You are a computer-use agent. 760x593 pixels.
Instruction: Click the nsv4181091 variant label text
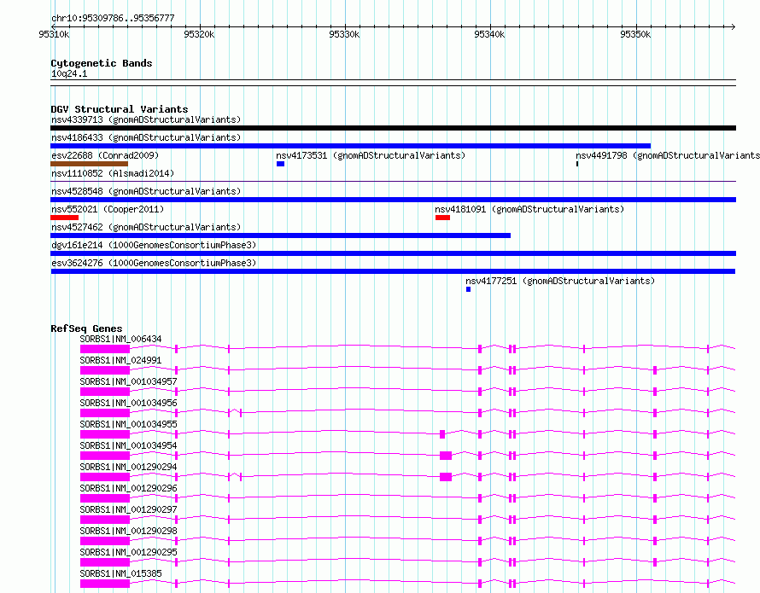(529, 209)
